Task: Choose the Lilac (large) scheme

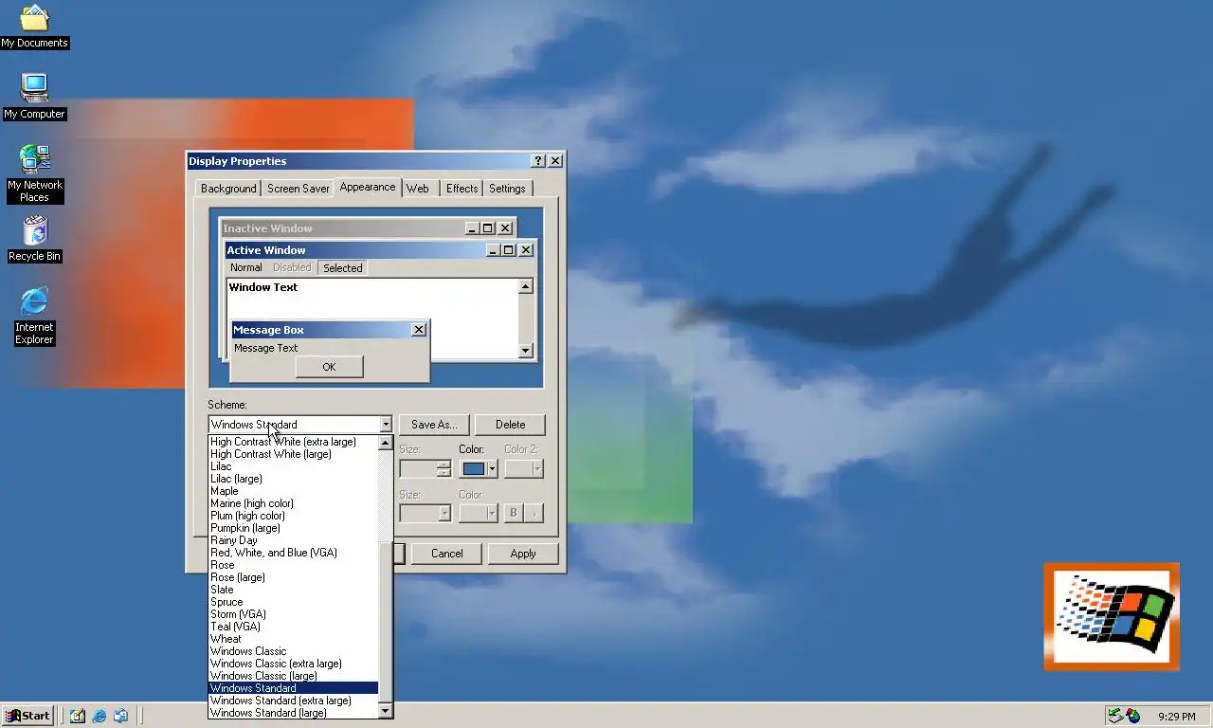Action: [294, 479]
